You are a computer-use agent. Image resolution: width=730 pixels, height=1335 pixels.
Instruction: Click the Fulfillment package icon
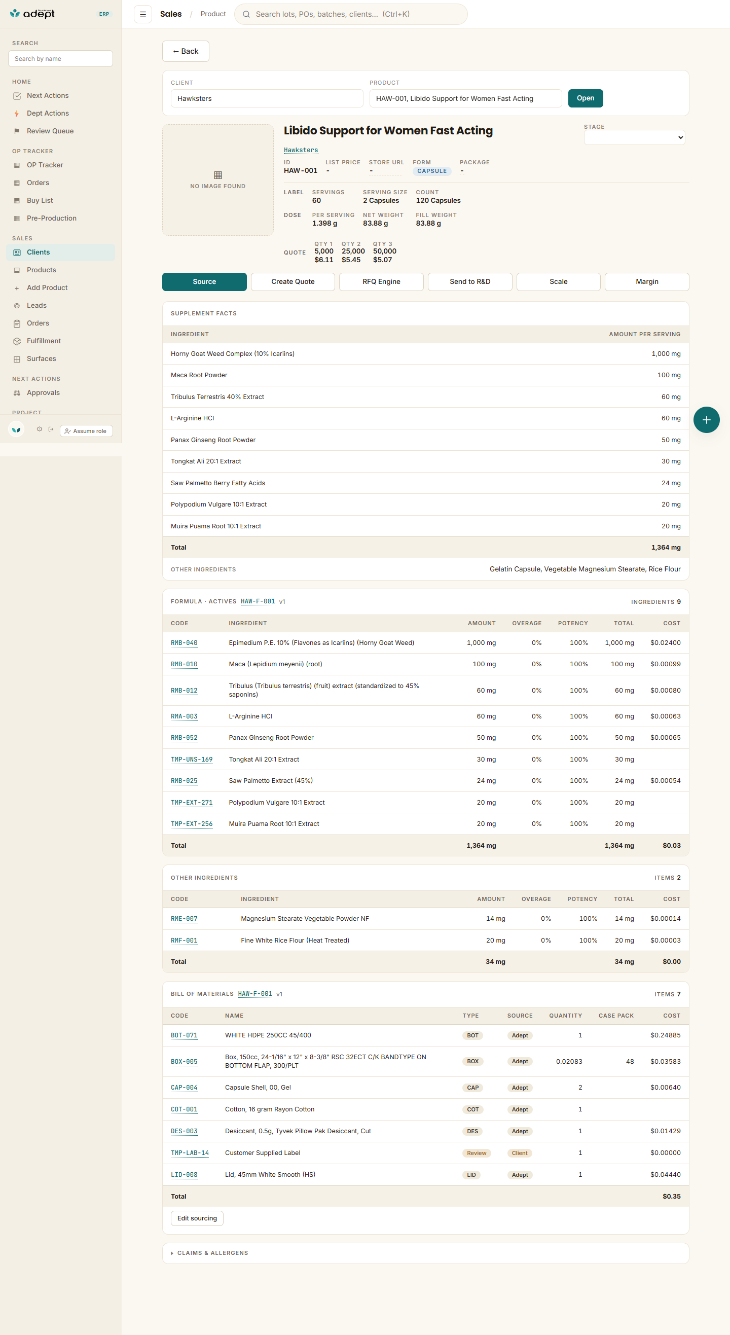pos(17,341)
